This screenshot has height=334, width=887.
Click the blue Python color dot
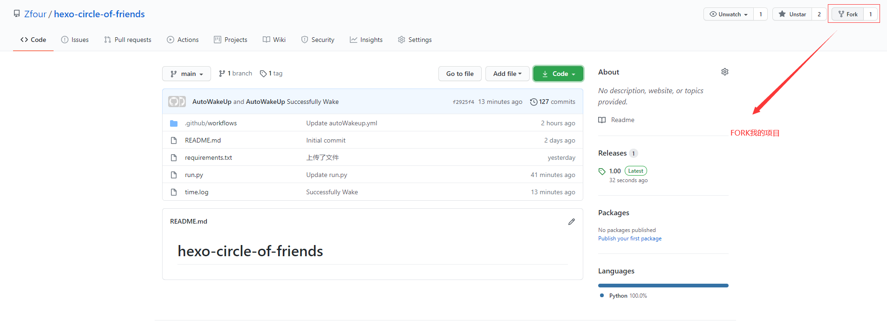click(x=602, y=295)
